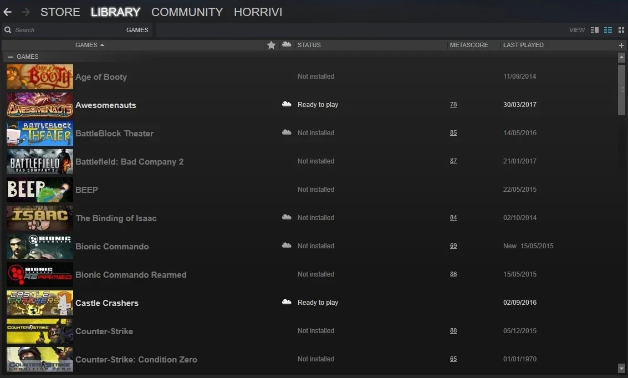The height and width of the screenshot is (378, 628).
Task: Select Counter-Strike Condition Zero thumbnail
Action: (40, 360)
